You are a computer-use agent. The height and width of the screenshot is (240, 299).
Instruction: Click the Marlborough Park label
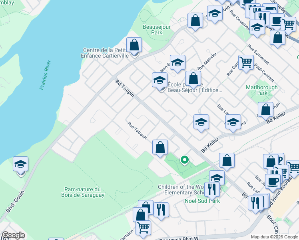click(261, 90)
